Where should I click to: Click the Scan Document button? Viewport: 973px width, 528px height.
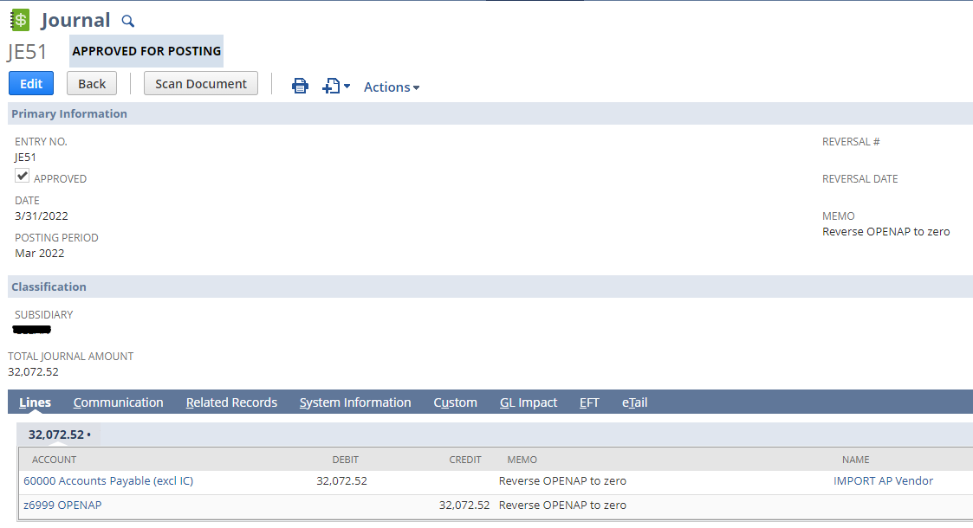(200, 83)
